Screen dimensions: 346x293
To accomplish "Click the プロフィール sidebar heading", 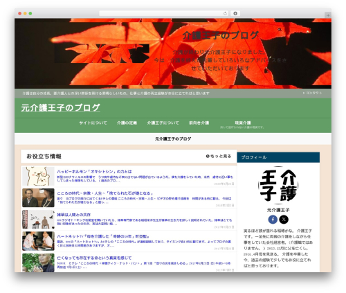I will tap(254, 157).
